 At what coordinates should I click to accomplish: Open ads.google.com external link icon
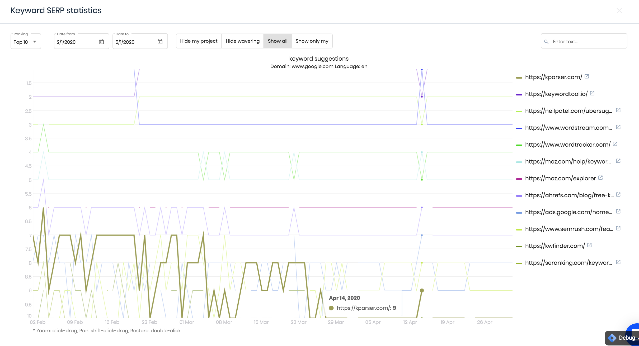click(618, 212)
